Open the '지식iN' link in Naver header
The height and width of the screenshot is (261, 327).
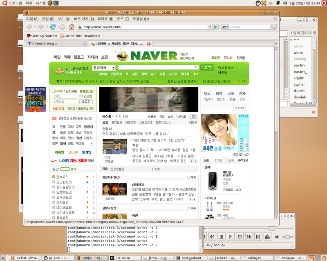[x=92, y=57]
